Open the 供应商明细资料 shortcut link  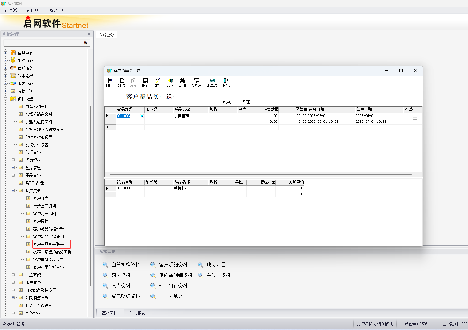tap(176, 275)
